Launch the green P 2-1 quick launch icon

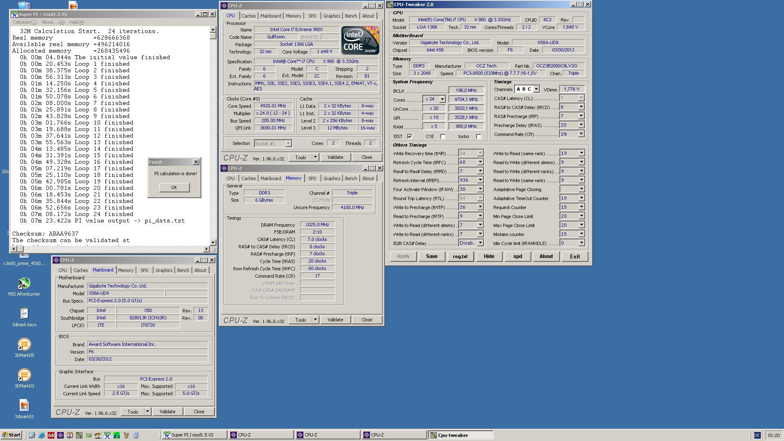coord(117,435)
